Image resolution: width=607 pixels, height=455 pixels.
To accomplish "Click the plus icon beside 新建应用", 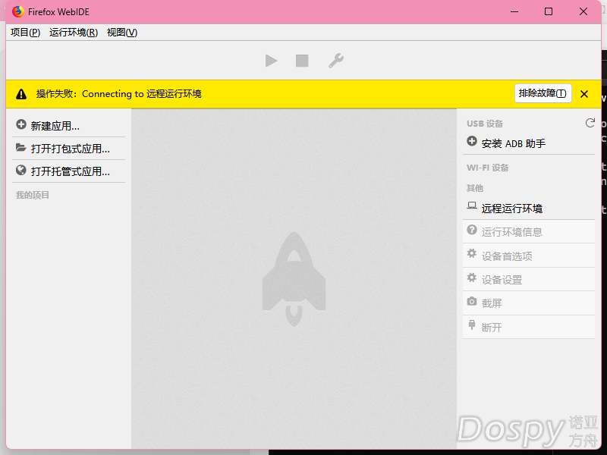I will (21, 124).
